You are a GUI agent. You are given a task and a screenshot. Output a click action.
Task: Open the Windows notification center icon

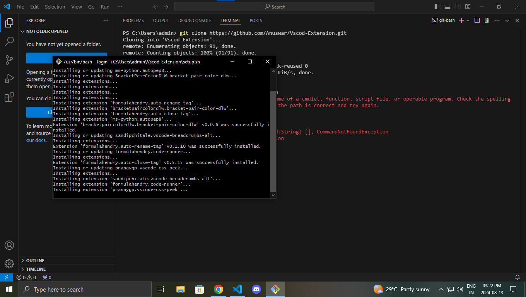[x=513, y=289]
